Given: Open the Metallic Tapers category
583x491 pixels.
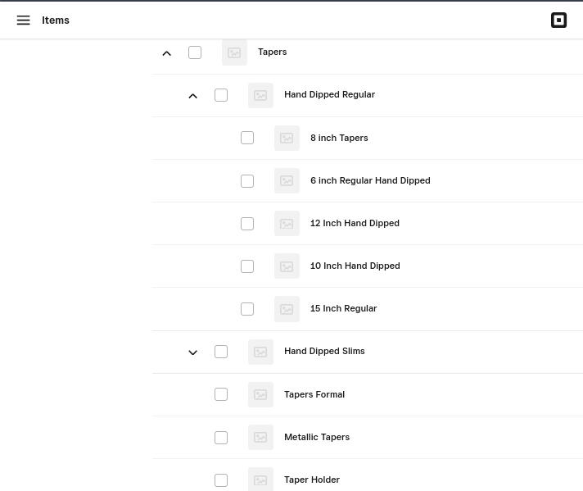Looking at the screenshot, I should [316, 437].
